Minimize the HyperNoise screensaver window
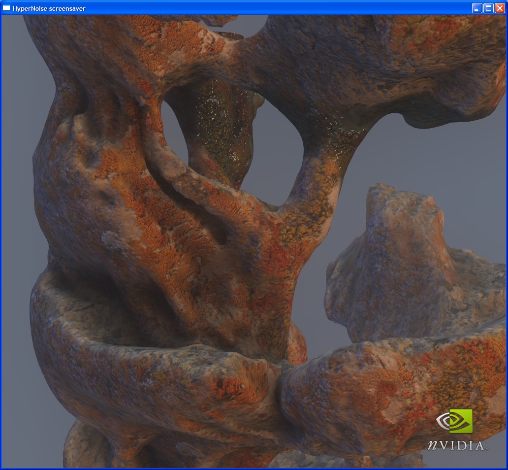Screen dimensions: 508x470 click(x=477, y=8)
